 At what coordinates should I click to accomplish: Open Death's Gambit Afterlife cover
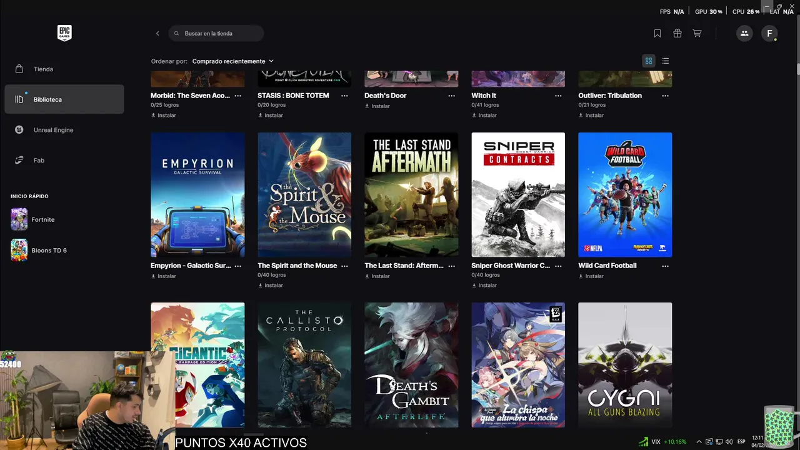click(411, 365)
